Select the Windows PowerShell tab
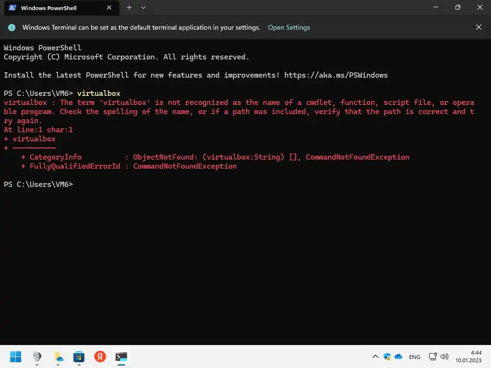The image size is (491, 368). pos(61,8)
